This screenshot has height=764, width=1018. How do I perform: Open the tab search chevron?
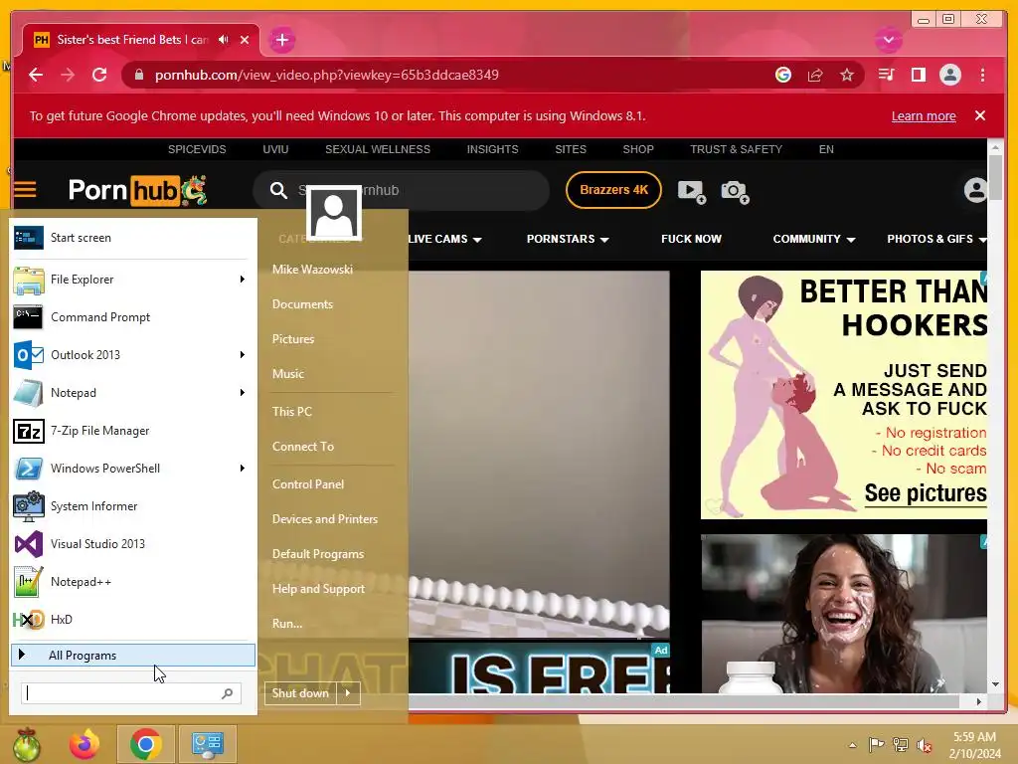888,40
